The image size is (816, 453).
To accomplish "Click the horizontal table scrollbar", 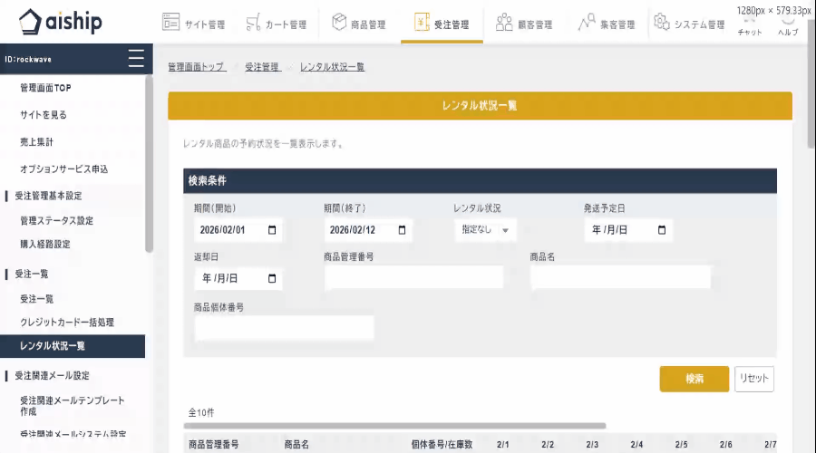I will pos(394,425).
